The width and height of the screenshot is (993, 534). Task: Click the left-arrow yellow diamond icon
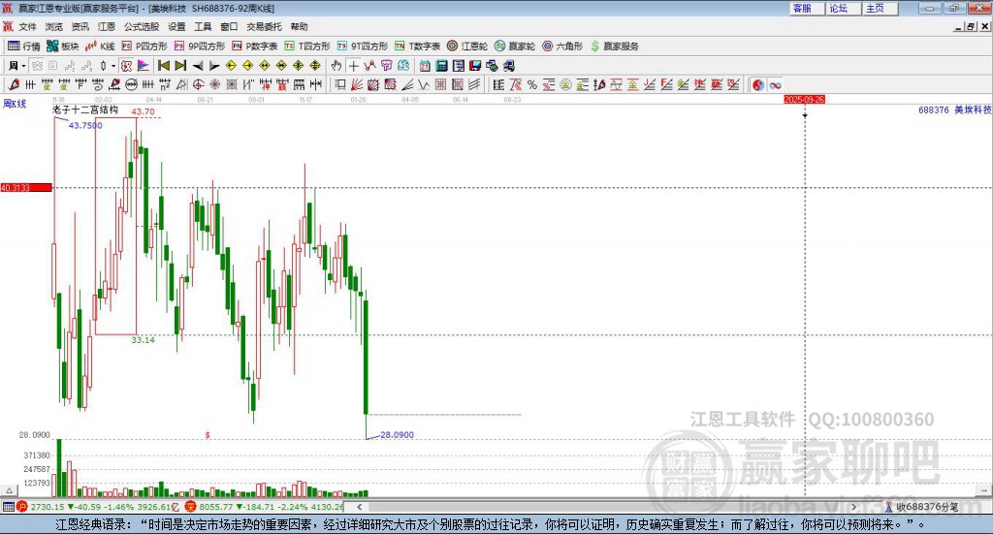231,66
